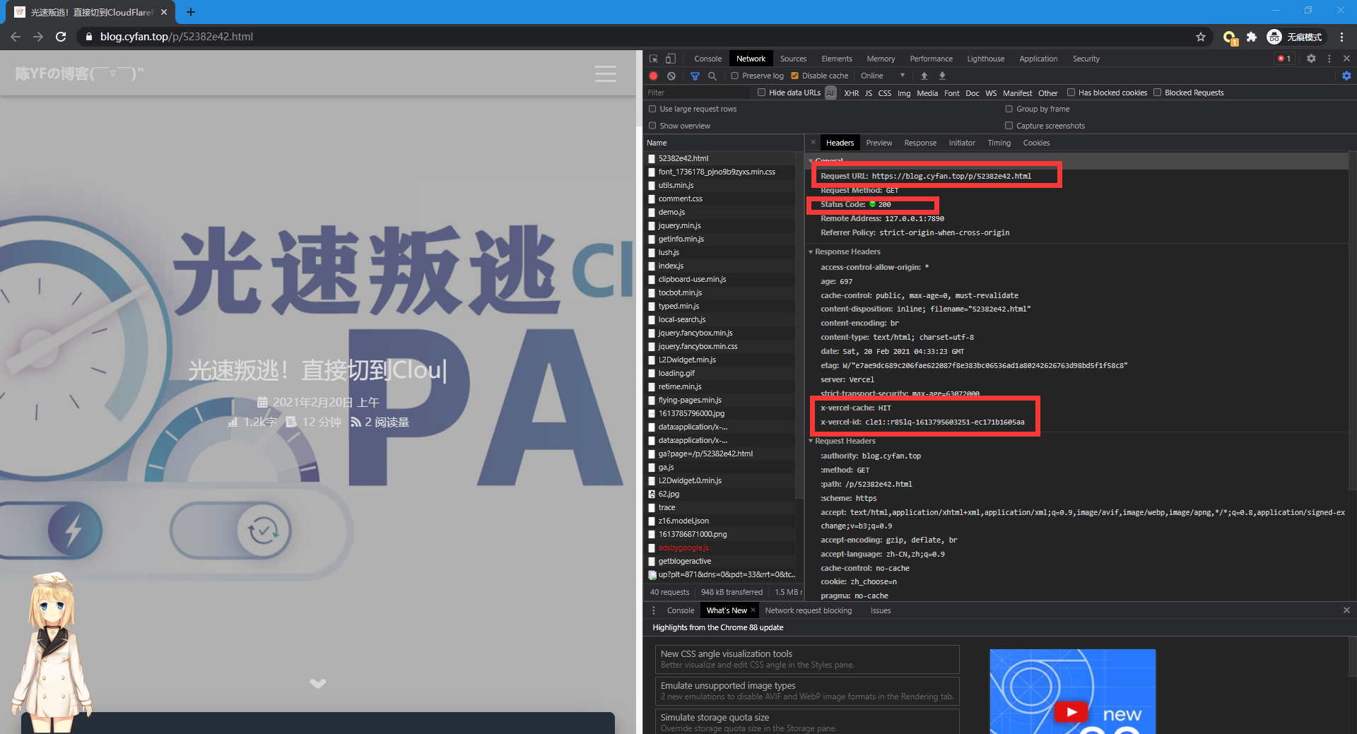Click the import HAR file upload icon
The image size is (1357, 734).
click(924, 76)
